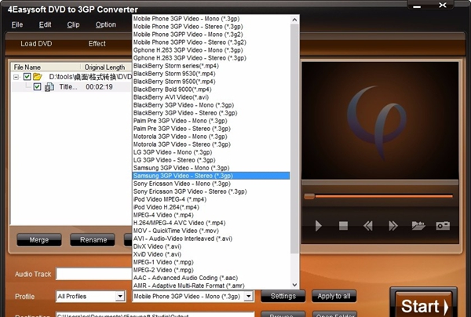Viewport: 471px width, 317px height.
Task: Select Gphone H.263 3GP Video - Mono
Action: (x=211, y=50)
